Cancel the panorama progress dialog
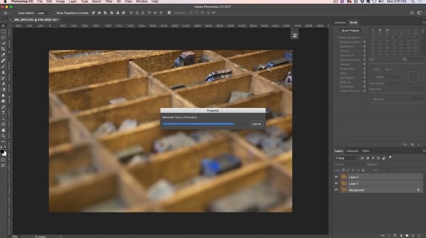The image size is (426, 238). click(256, 124)
